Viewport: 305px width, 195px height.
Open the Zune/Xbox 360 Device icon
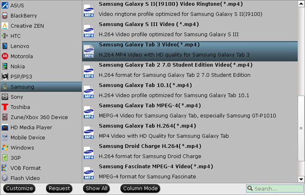point(5,117)
